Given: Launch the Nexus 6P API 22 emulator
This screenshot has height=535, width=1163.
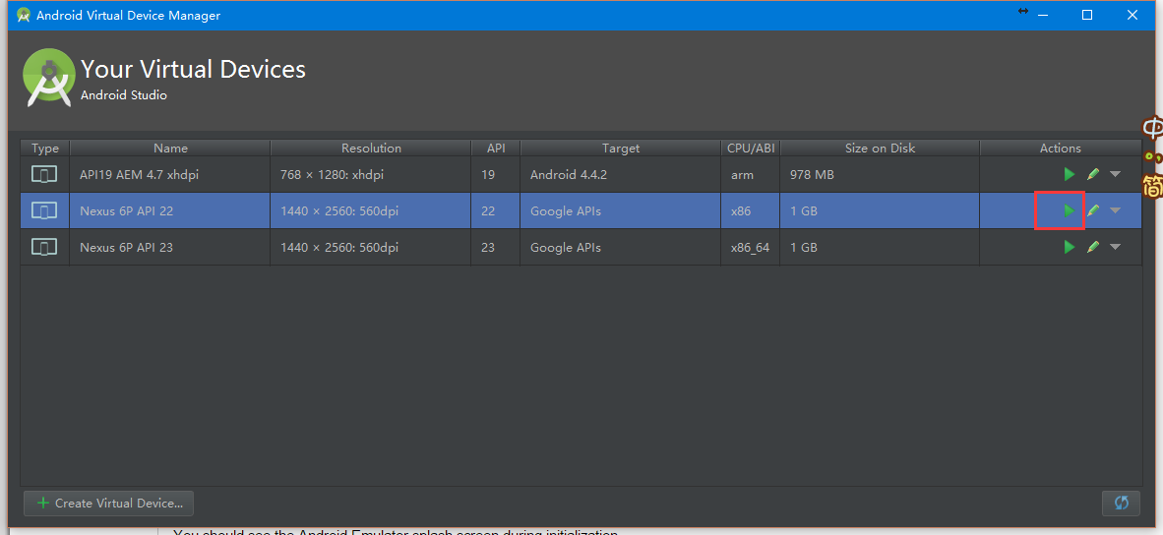Looking at the screenshot, I should click(1070, 210).
